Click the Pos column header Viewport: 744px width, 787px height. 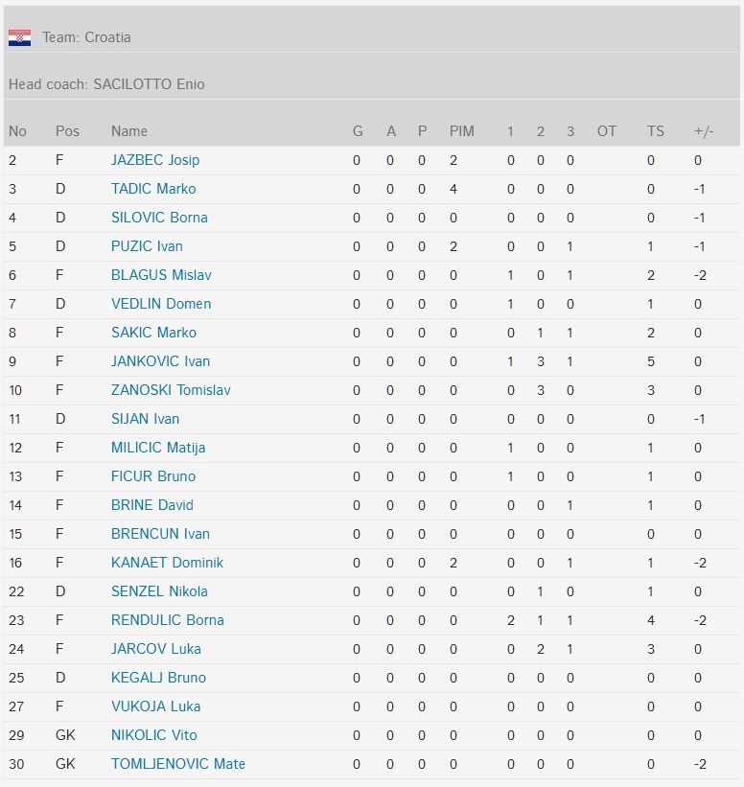coord(67,131)
